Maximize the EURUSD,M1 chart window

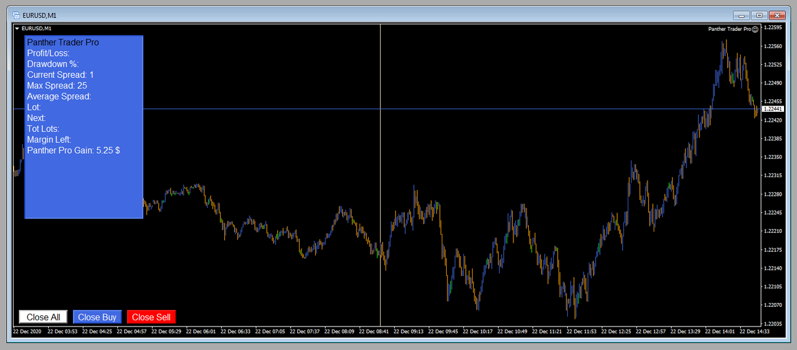point(759,15)
